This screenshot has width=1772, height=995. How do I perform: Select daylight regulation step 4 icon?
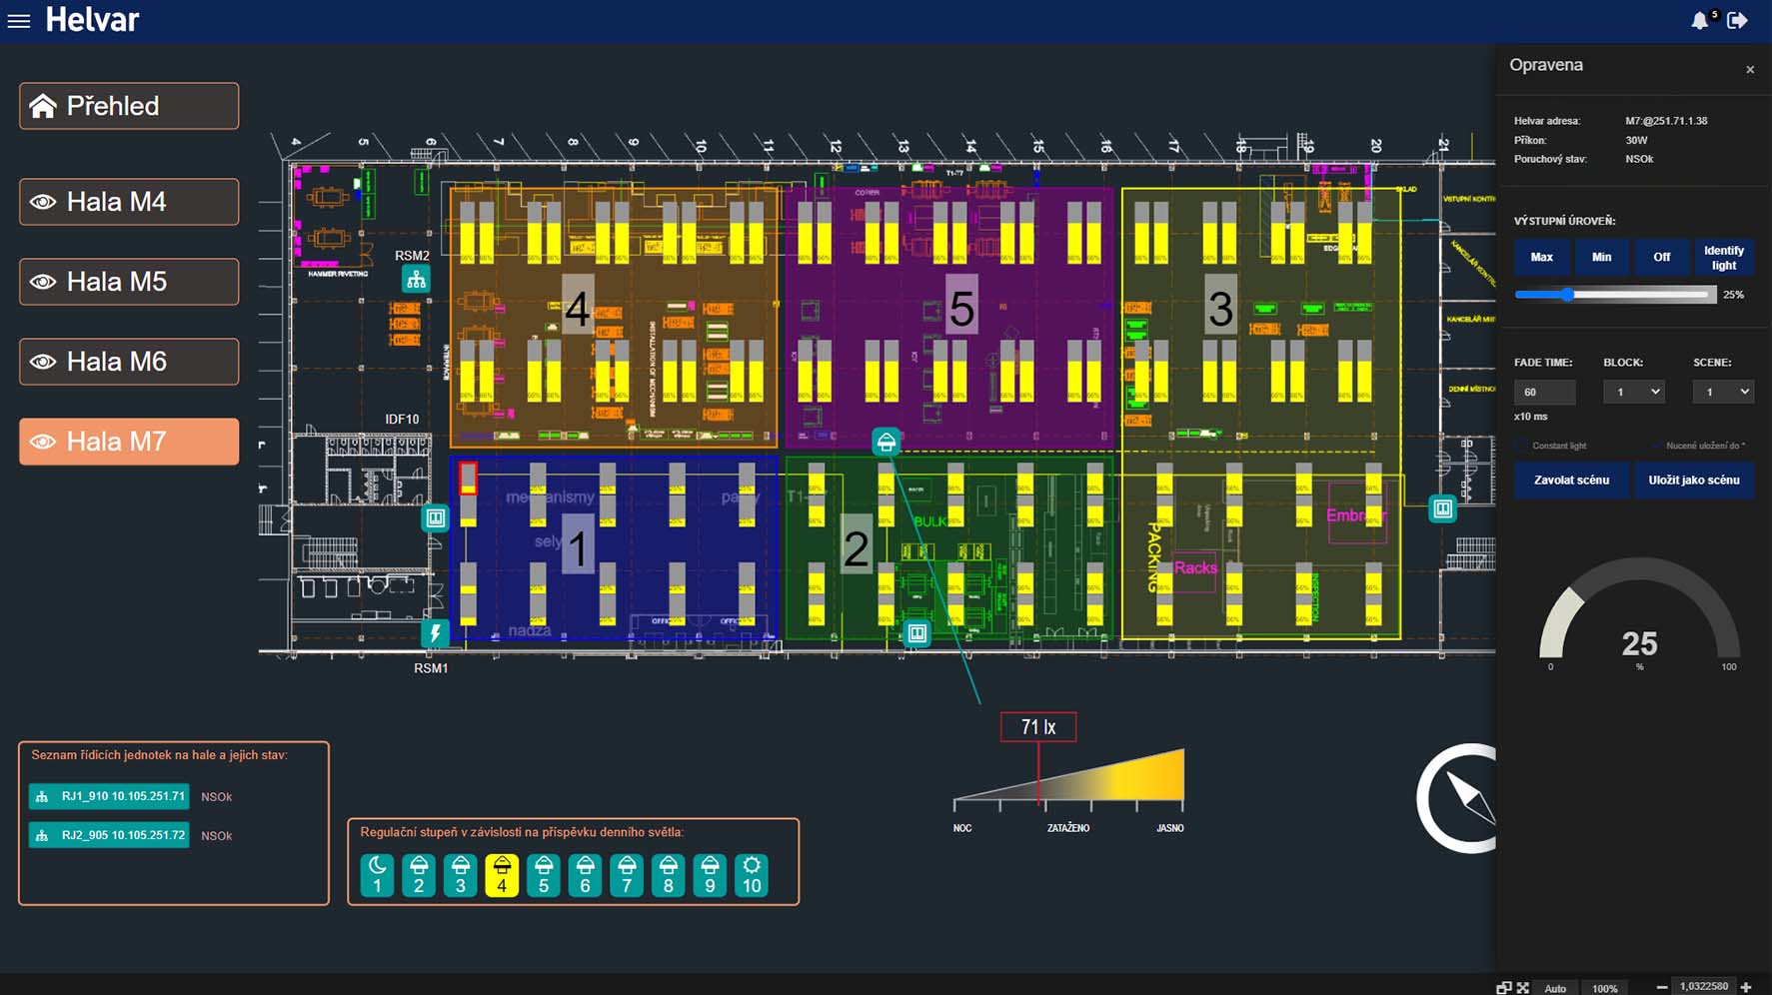[502, 875]
